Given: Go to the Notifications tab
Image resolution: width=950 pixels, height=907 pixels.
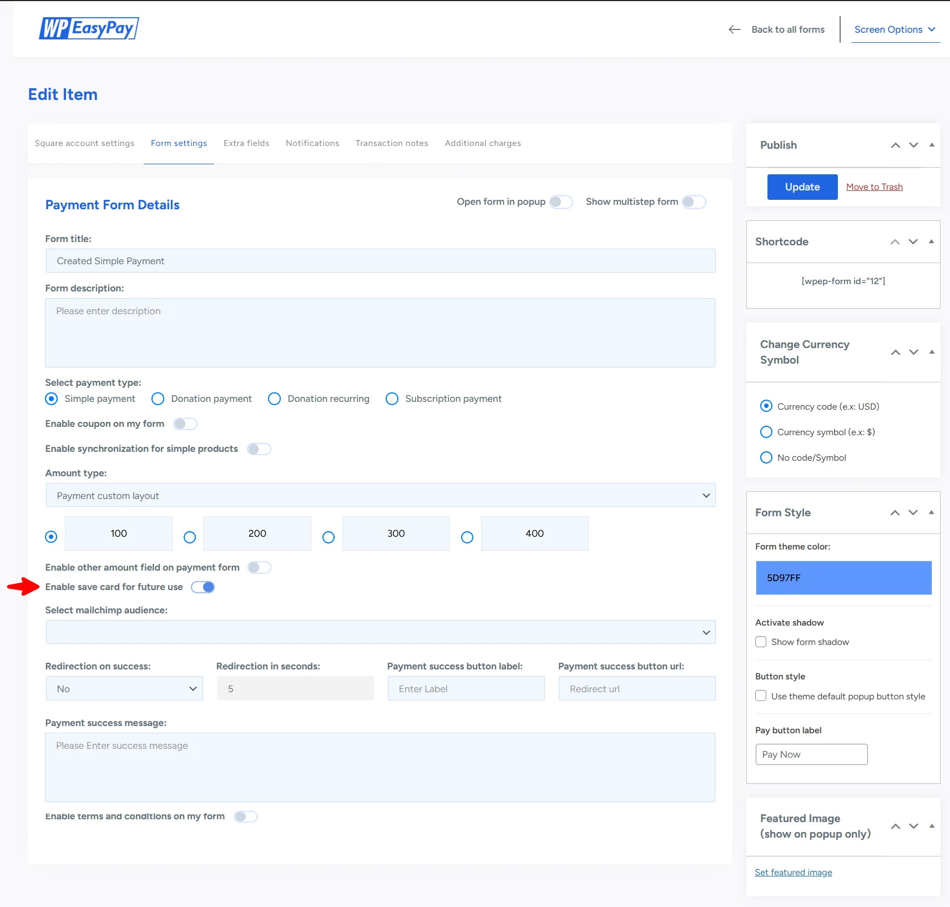Looking at the screenshot, I should pos(312,143).
